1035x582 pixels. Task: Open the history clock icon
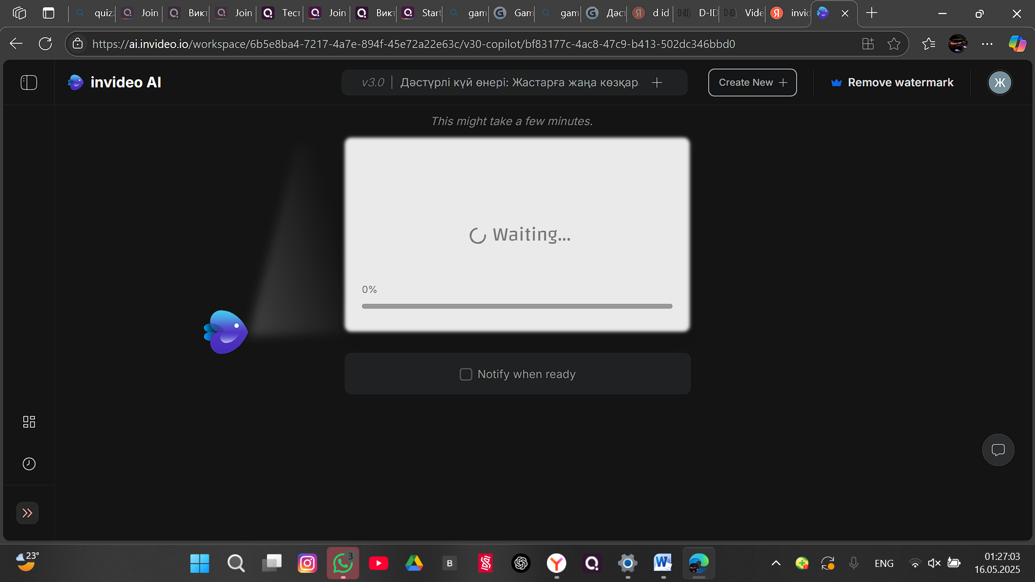[x=29, y=464]
